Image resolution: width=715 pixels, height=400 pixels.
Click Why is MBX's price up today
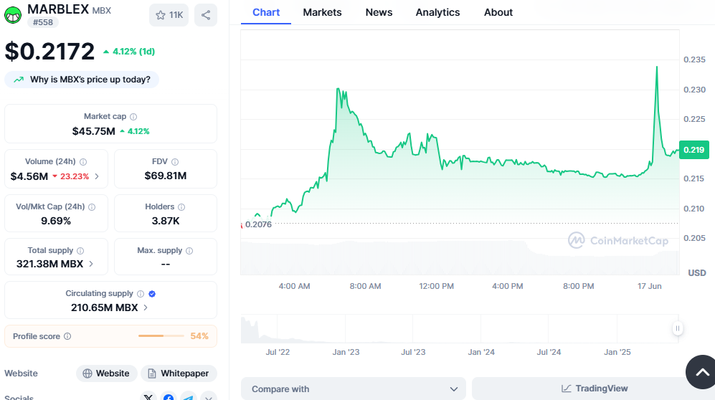pos(82,80)
